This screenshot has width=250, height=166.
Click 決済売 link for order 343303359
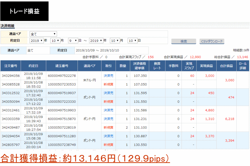click(x=108, y=119)
